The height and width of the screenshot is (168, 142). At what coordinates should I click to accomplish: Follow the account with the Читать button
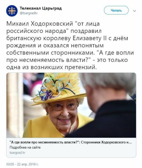(116, 10)
